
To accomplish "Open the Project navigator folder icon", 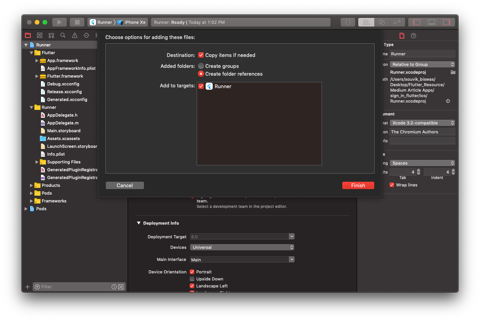I will tap(28, 35).
